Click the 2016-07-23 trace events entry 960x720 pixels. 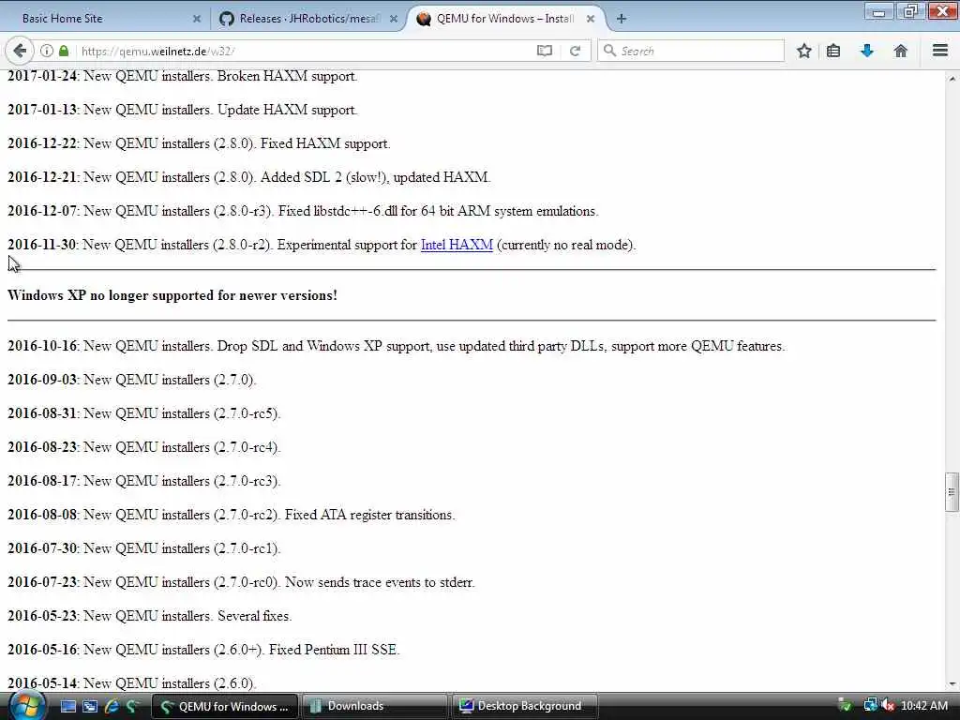(241, 582)
